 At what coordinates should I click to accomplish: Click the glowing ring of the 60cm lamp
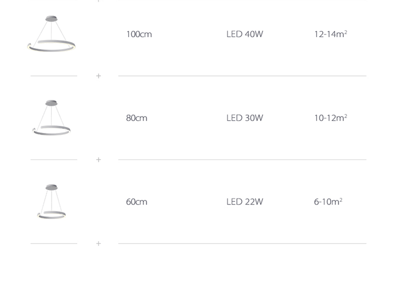coord(51,215)
